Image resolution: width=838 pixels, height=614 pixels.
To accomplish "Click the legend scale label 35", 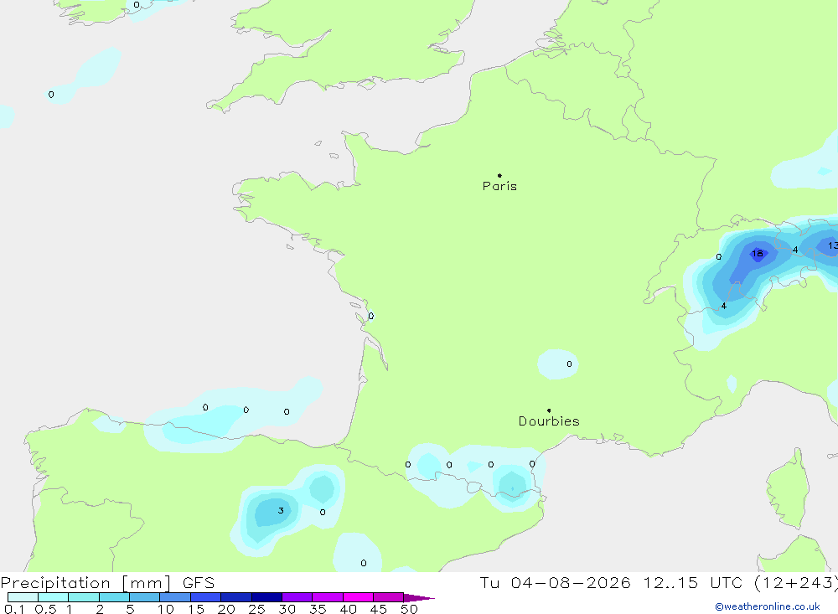I will click(x=318, y=609).
